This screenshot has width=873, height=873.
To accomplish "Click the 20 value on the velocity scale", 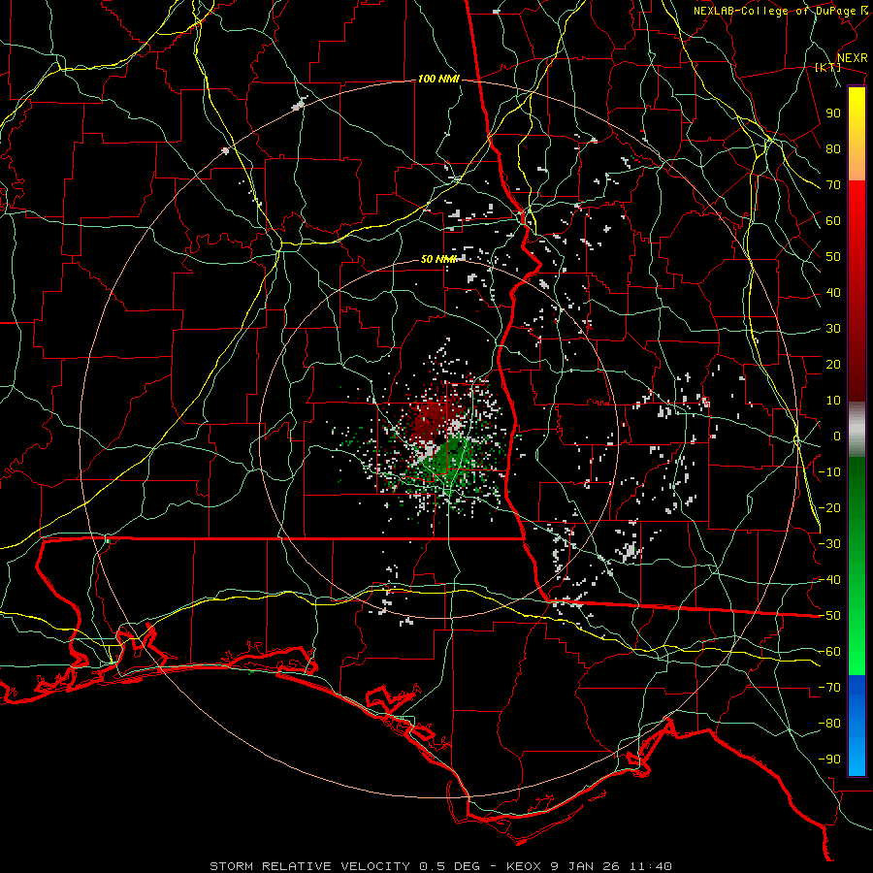I will (833, 365).
